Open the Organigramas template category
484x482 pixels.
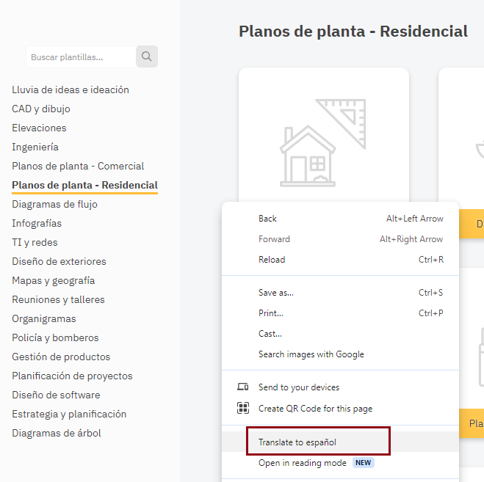pos(44,319)
